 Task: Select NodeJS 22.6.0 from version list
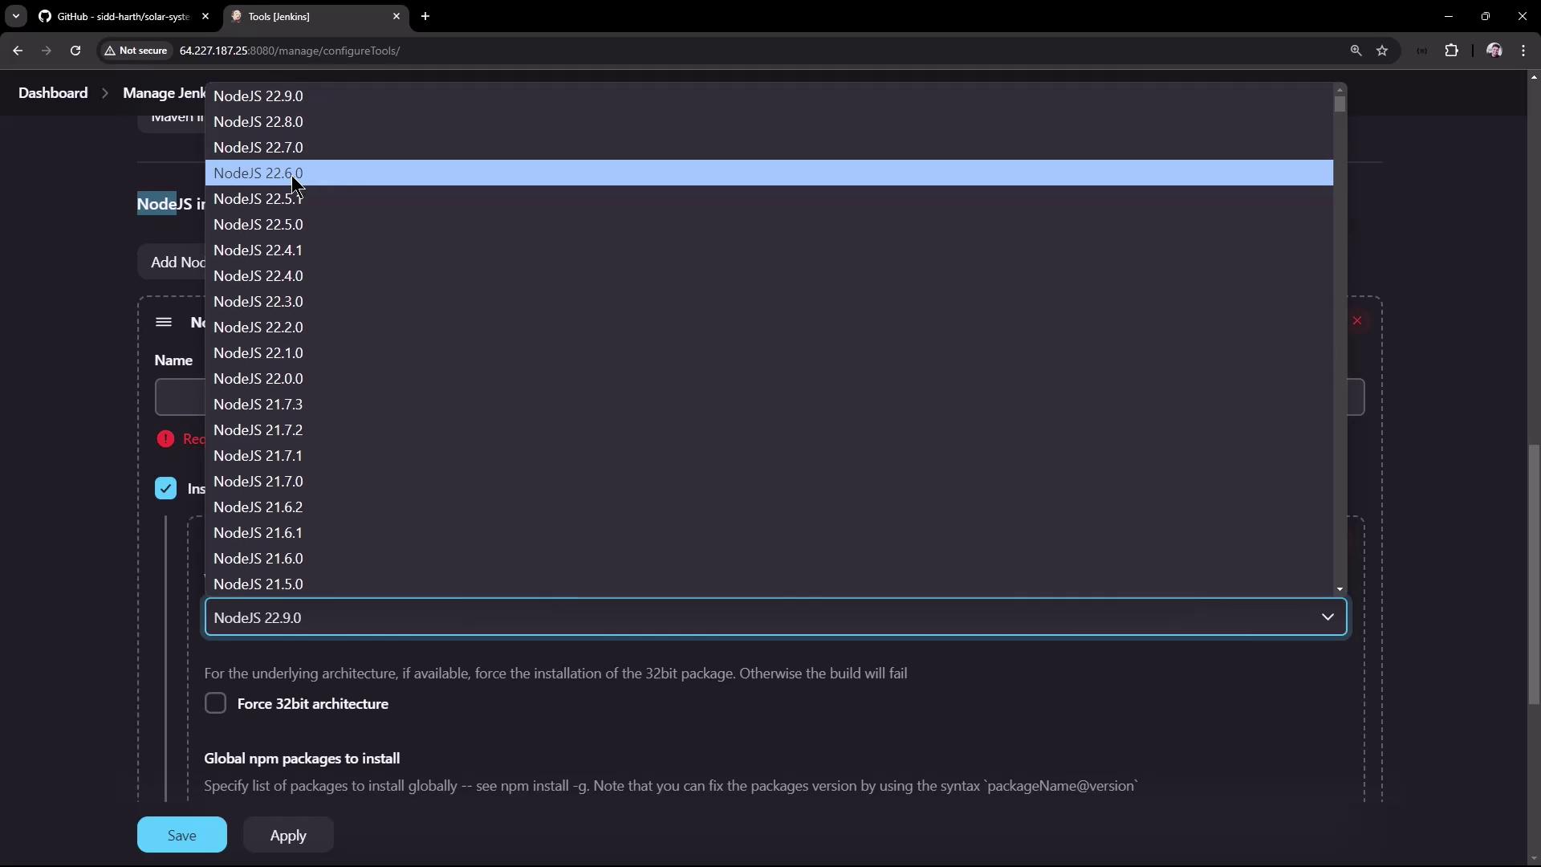click(258, 173)
